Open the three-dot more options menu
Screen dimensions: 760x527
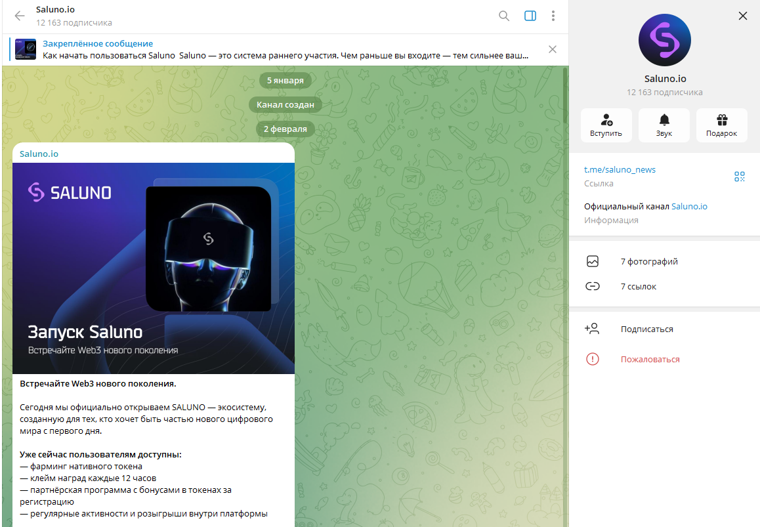pos(553,16)
